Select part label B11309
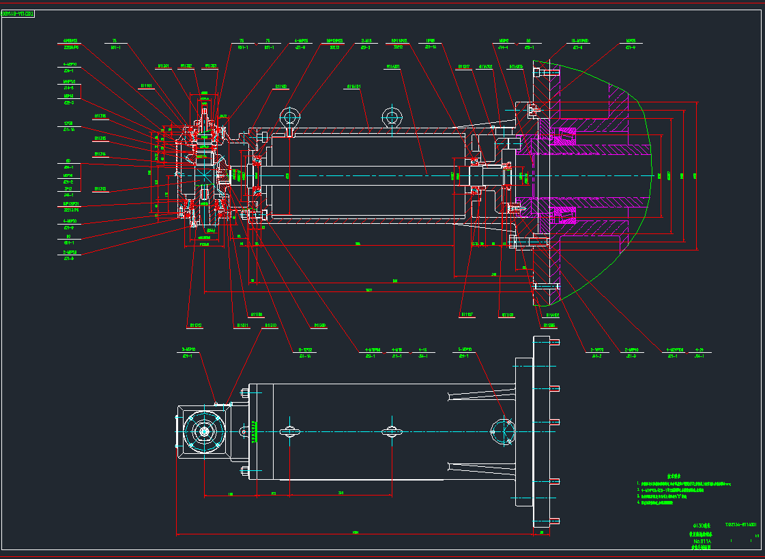 [320, 326]
